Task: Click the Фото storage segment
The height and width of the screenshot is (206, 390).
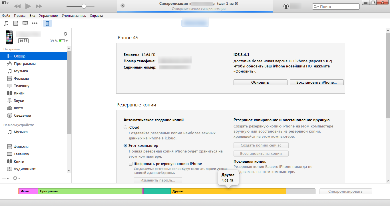Action: (x=29, y=191)
